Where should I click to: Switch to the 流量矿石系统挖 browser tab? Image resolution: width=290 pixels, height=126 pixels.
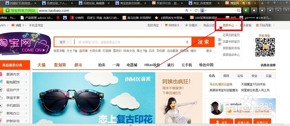21,3
